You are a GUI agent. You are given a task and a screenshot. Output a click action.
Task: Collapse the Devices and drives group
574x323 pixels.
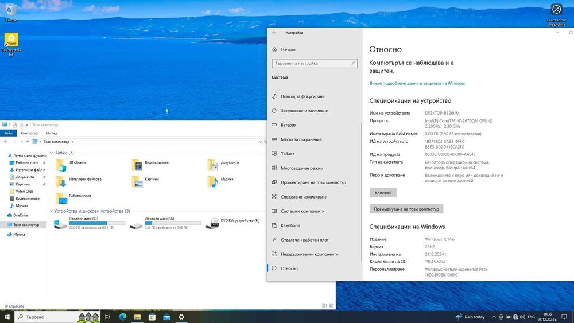pyautogui.click(x=51, y=211)
